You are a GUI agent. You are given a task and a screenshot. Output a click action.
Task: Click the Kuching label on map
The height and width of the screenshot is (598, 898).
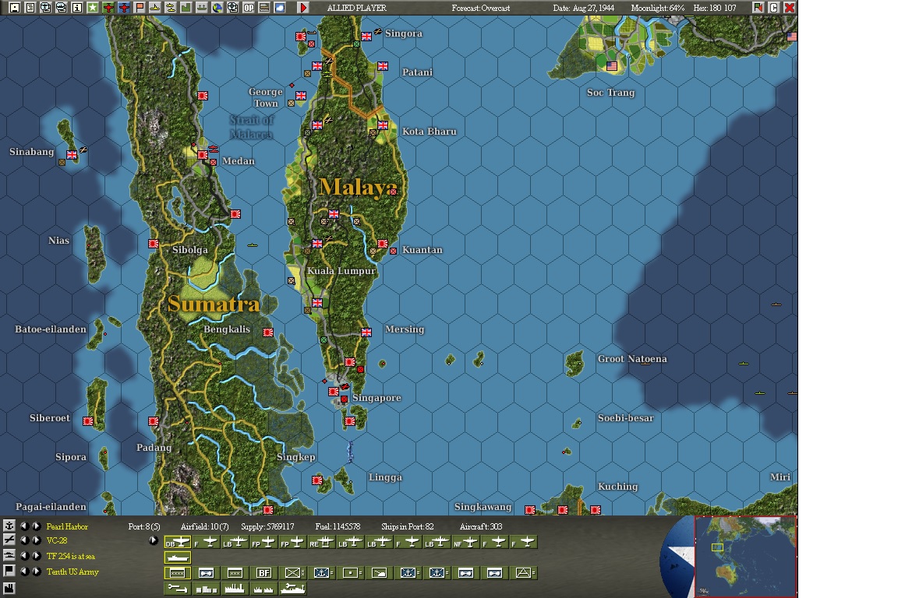pyautogui.click(x=617, y=487)
